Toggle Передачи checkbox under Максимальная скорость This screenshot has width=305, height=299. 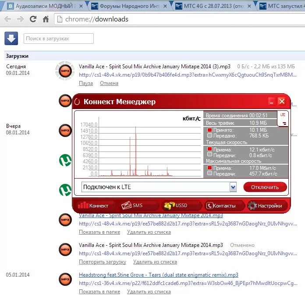coord(209,173)
